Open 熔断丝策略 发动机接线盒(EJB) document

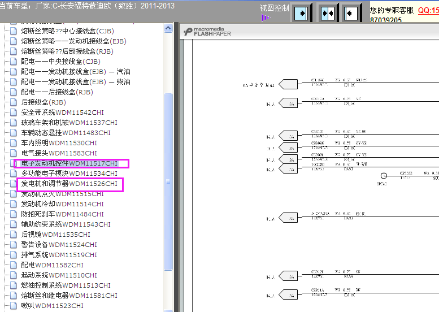[73, 41]
